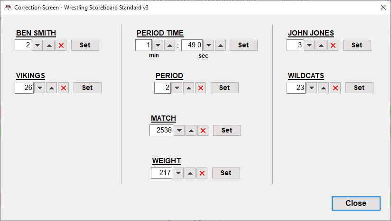
Task: Increase period time minutes with up arrow
Action: [170, 45]
